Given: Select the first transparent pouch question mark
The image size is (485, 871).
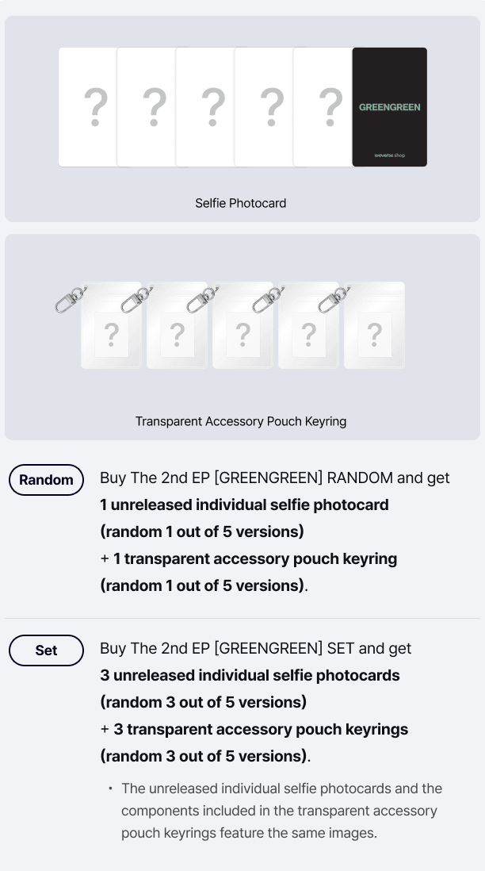Looking at the screenshot, I should click(111, 336).
